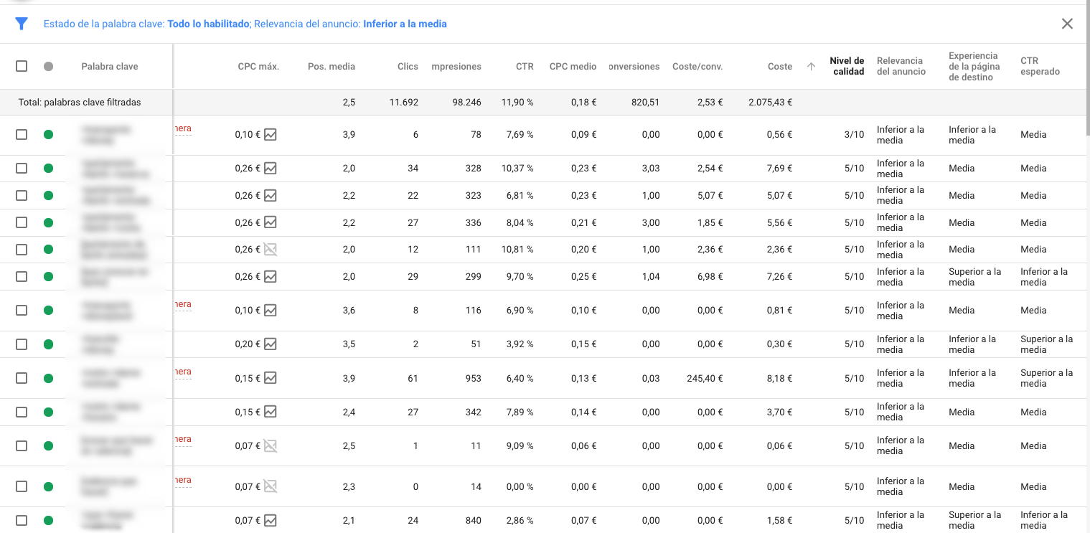
Task: Open bid simulator for the 840-impressions row
Action: click(x=270, y=520)
